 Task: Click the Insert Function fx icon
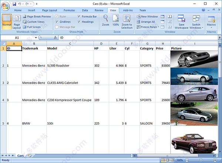click(55, 37)
